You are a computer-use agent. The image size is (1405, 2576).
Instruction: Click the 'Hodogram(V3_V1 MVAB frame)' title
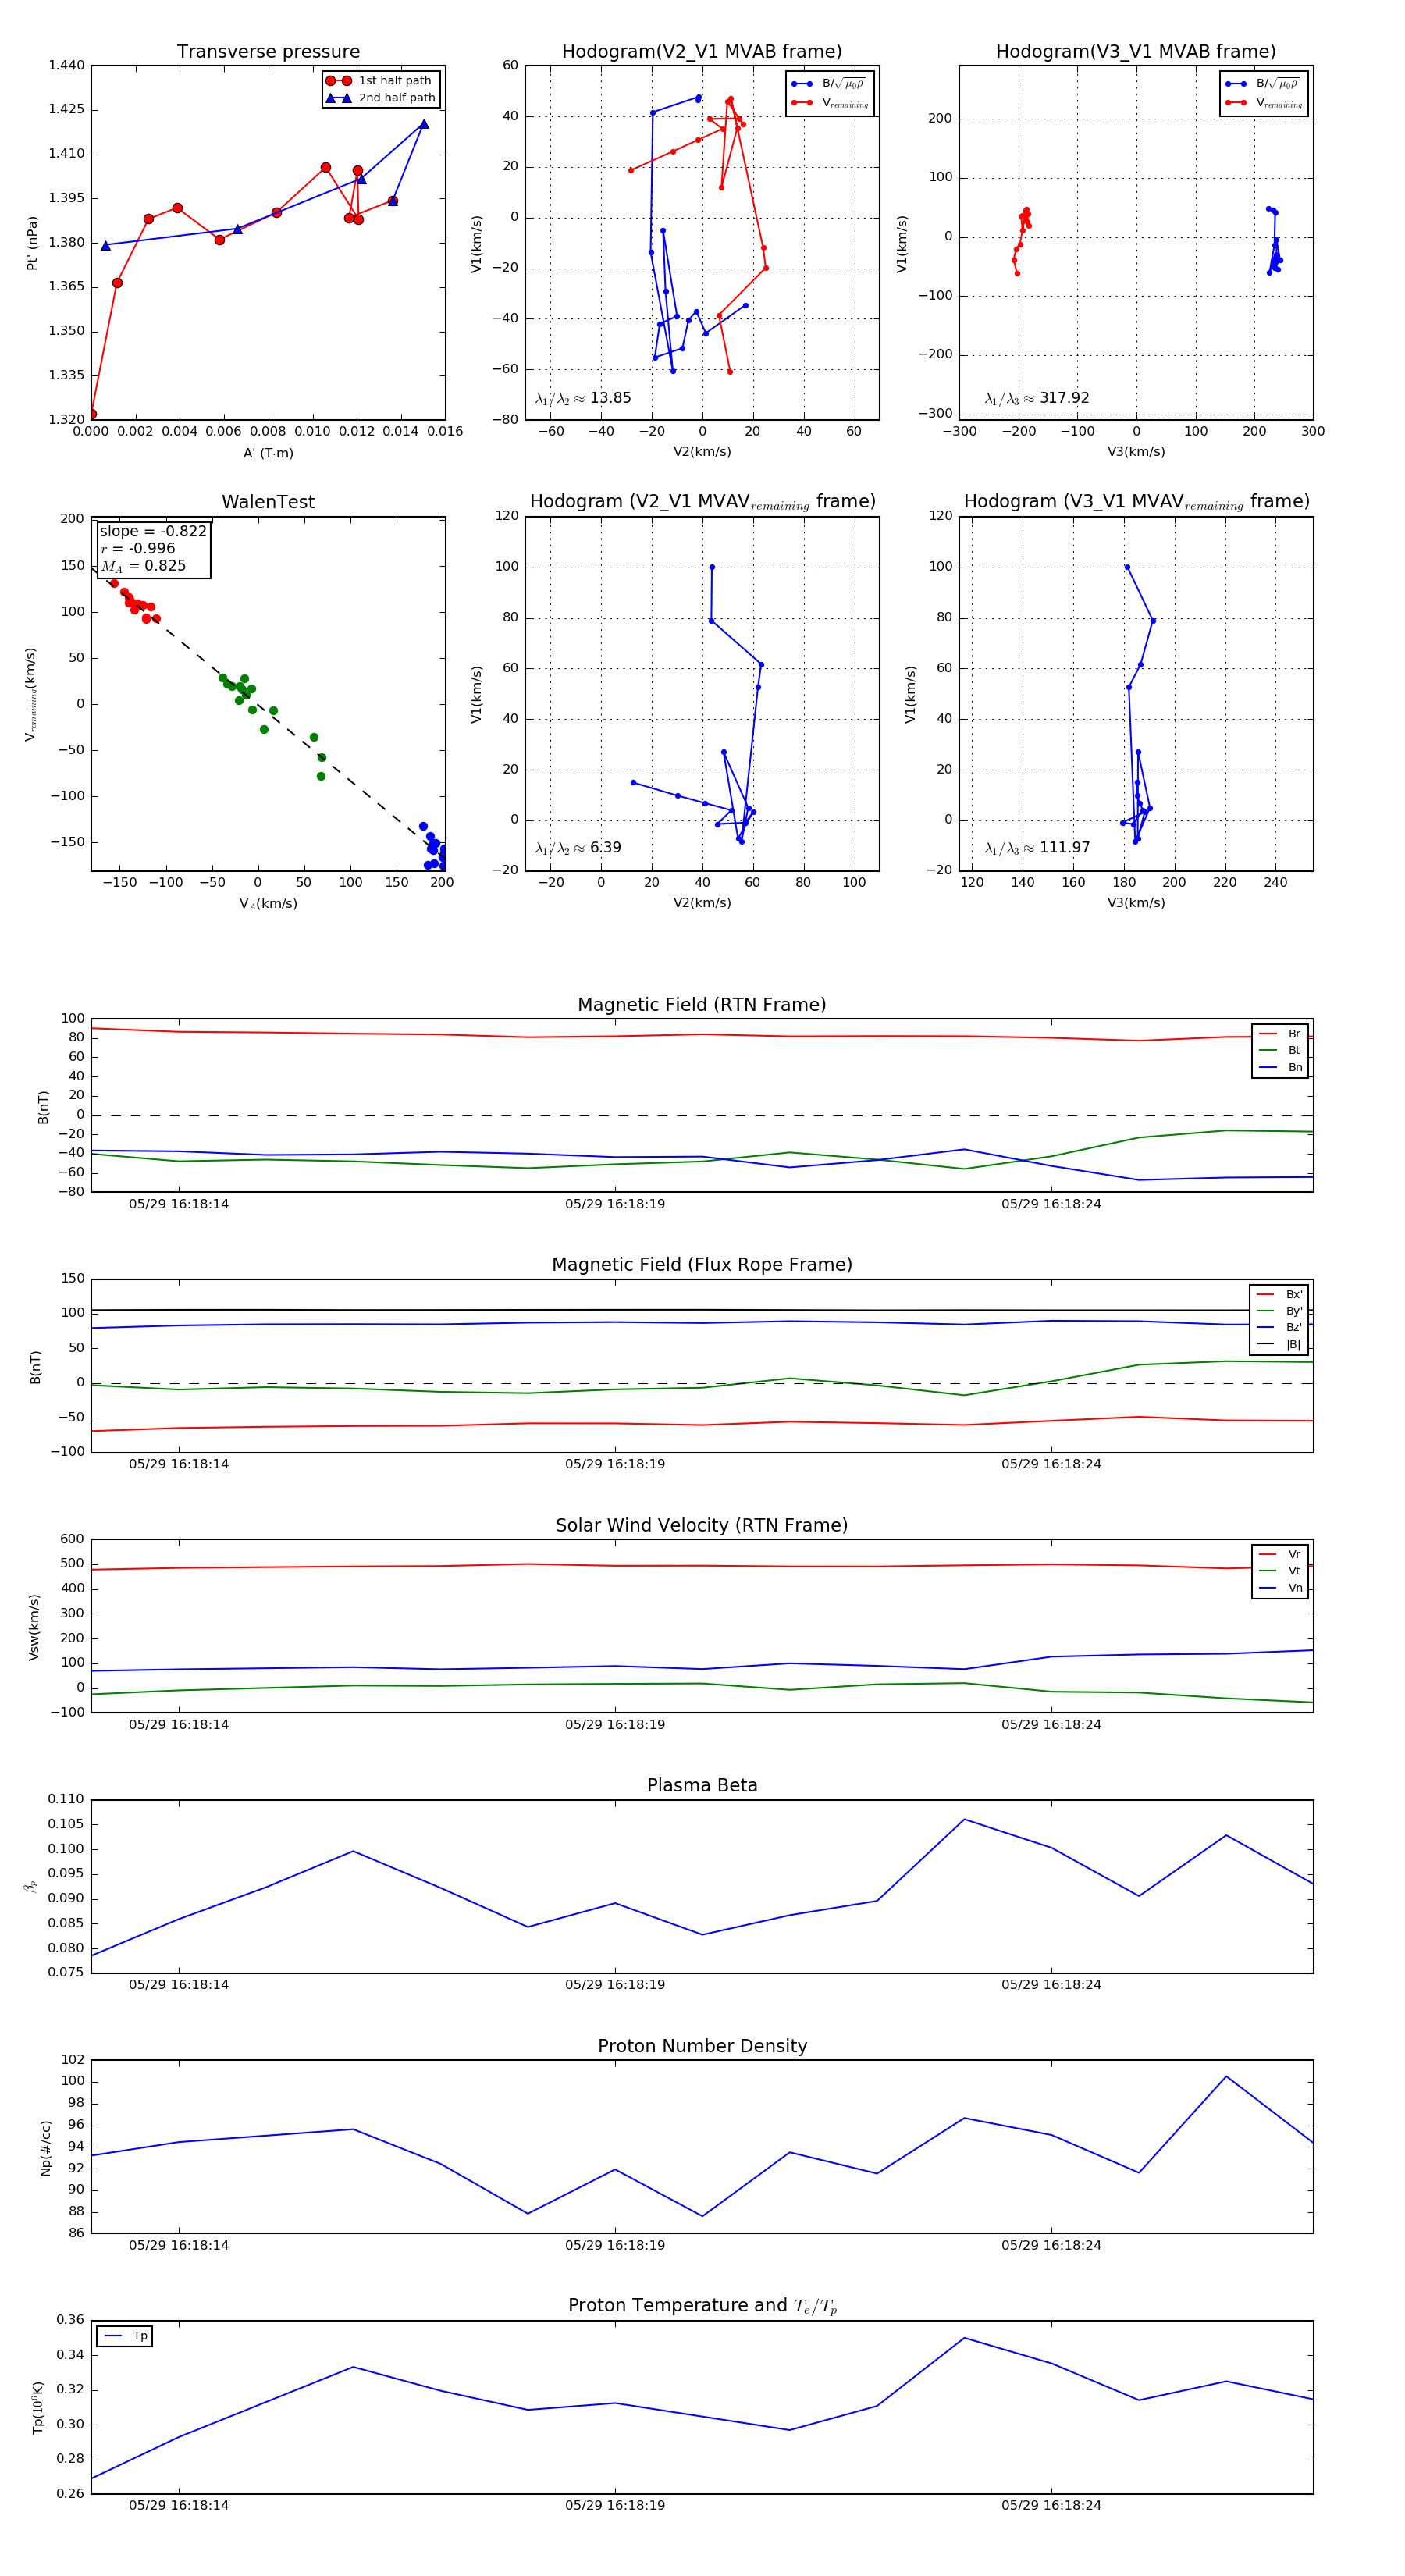coord(1136,52)
